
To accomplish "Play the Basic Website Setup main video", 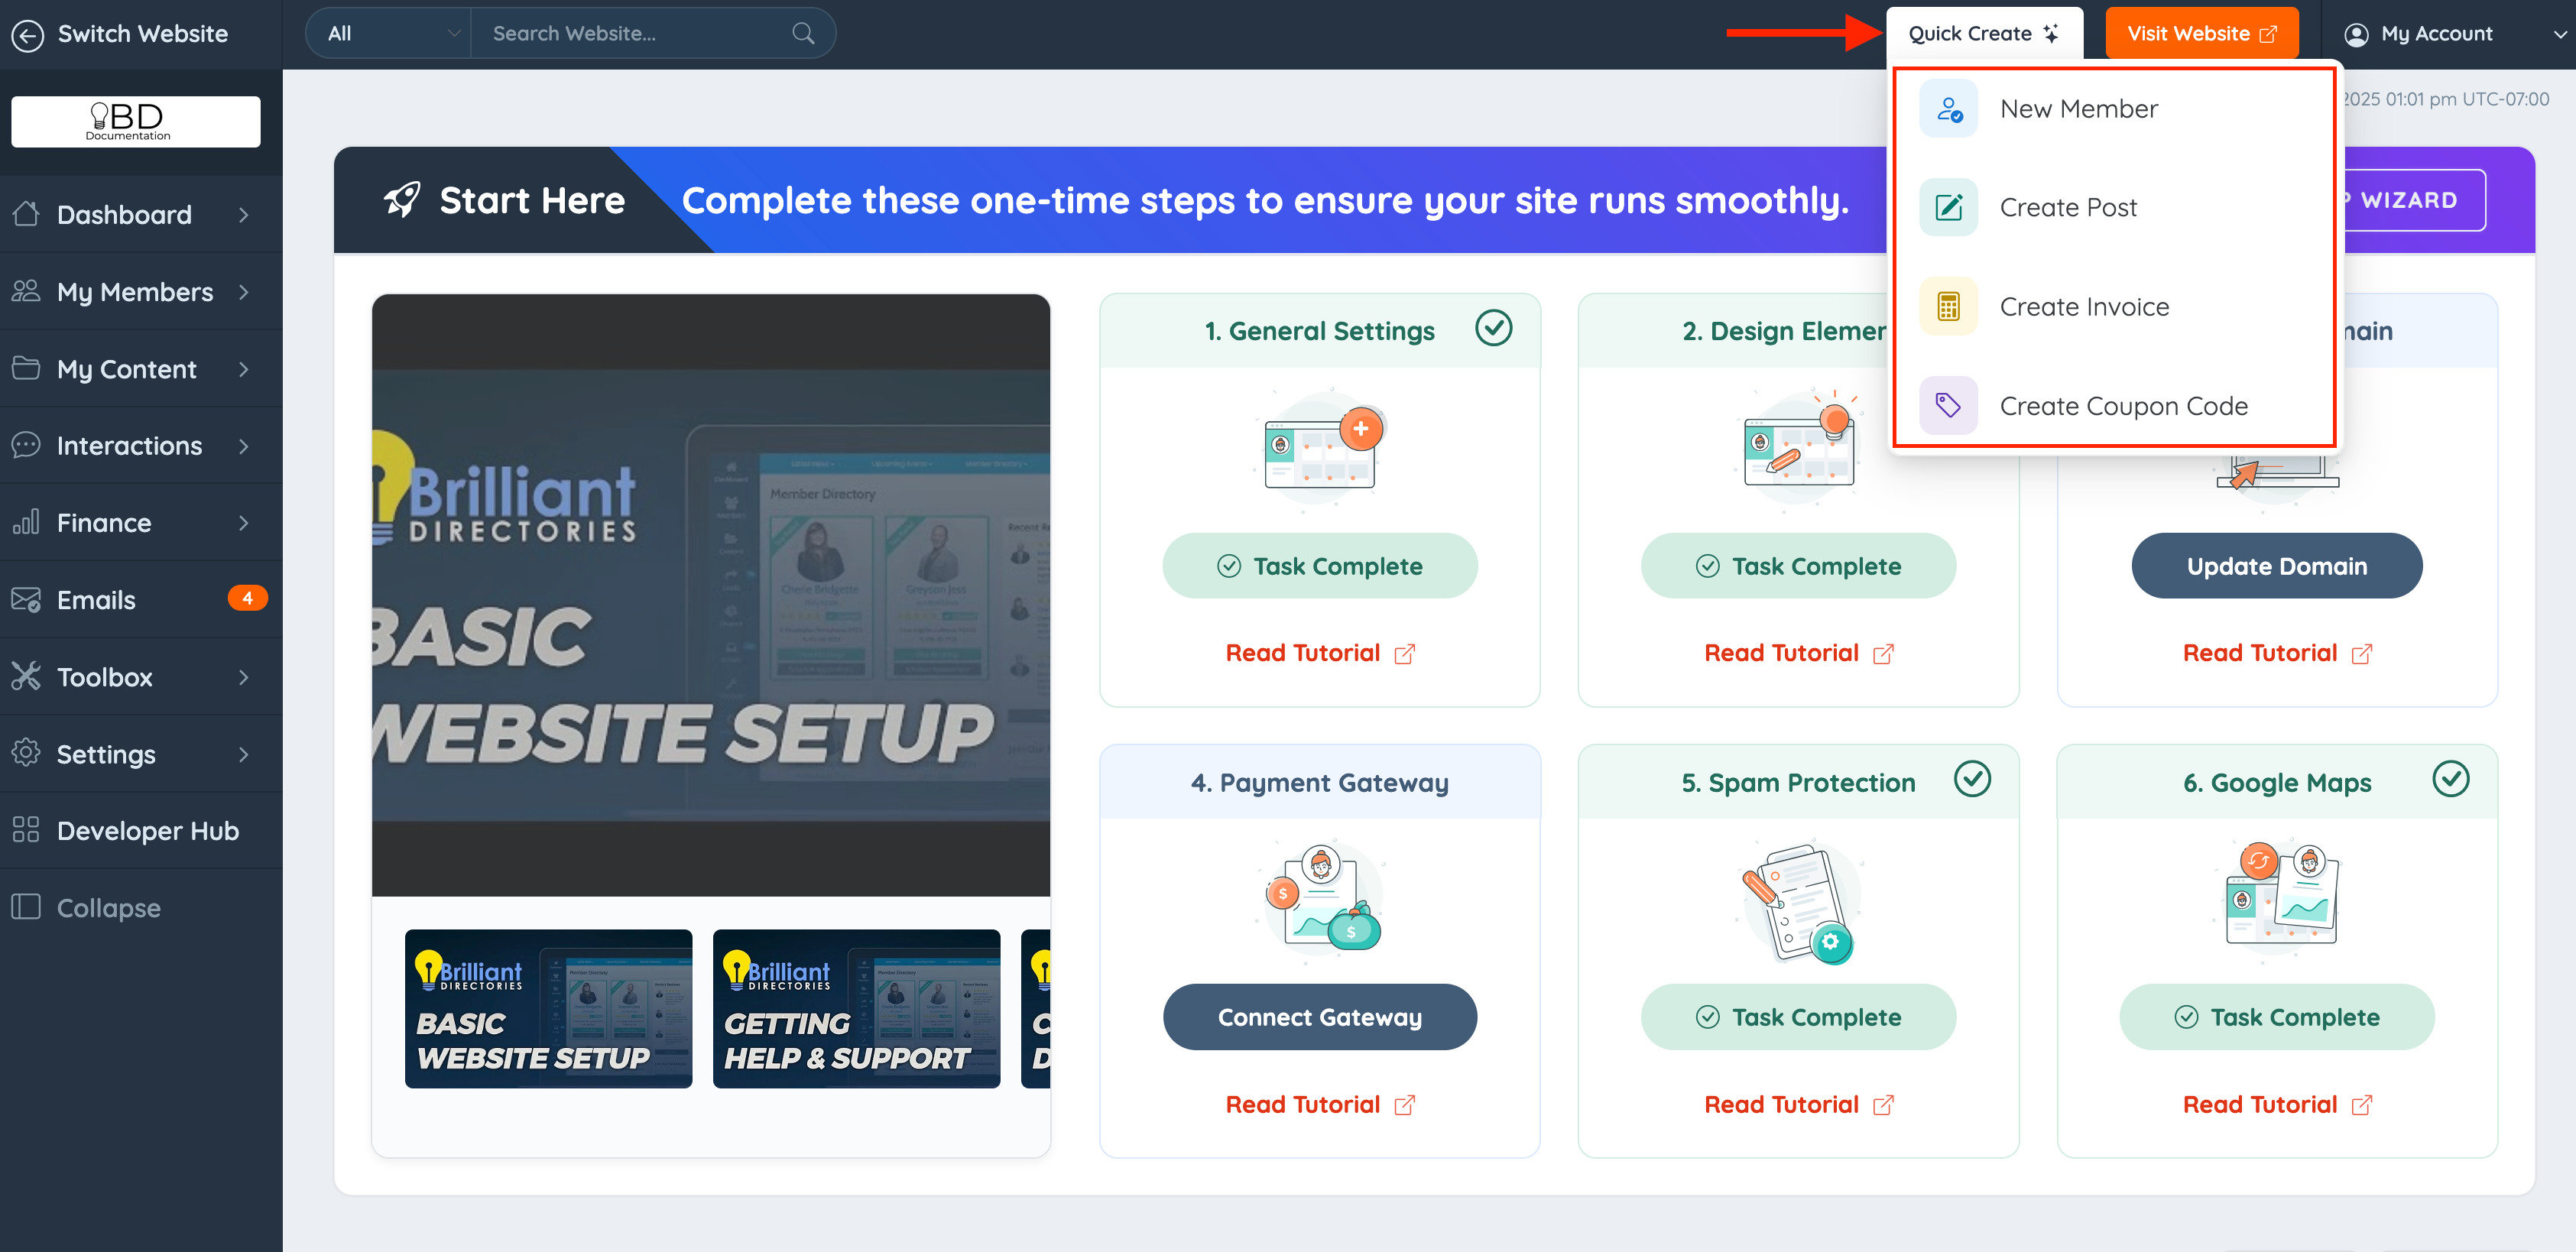I will pos(711,594).
